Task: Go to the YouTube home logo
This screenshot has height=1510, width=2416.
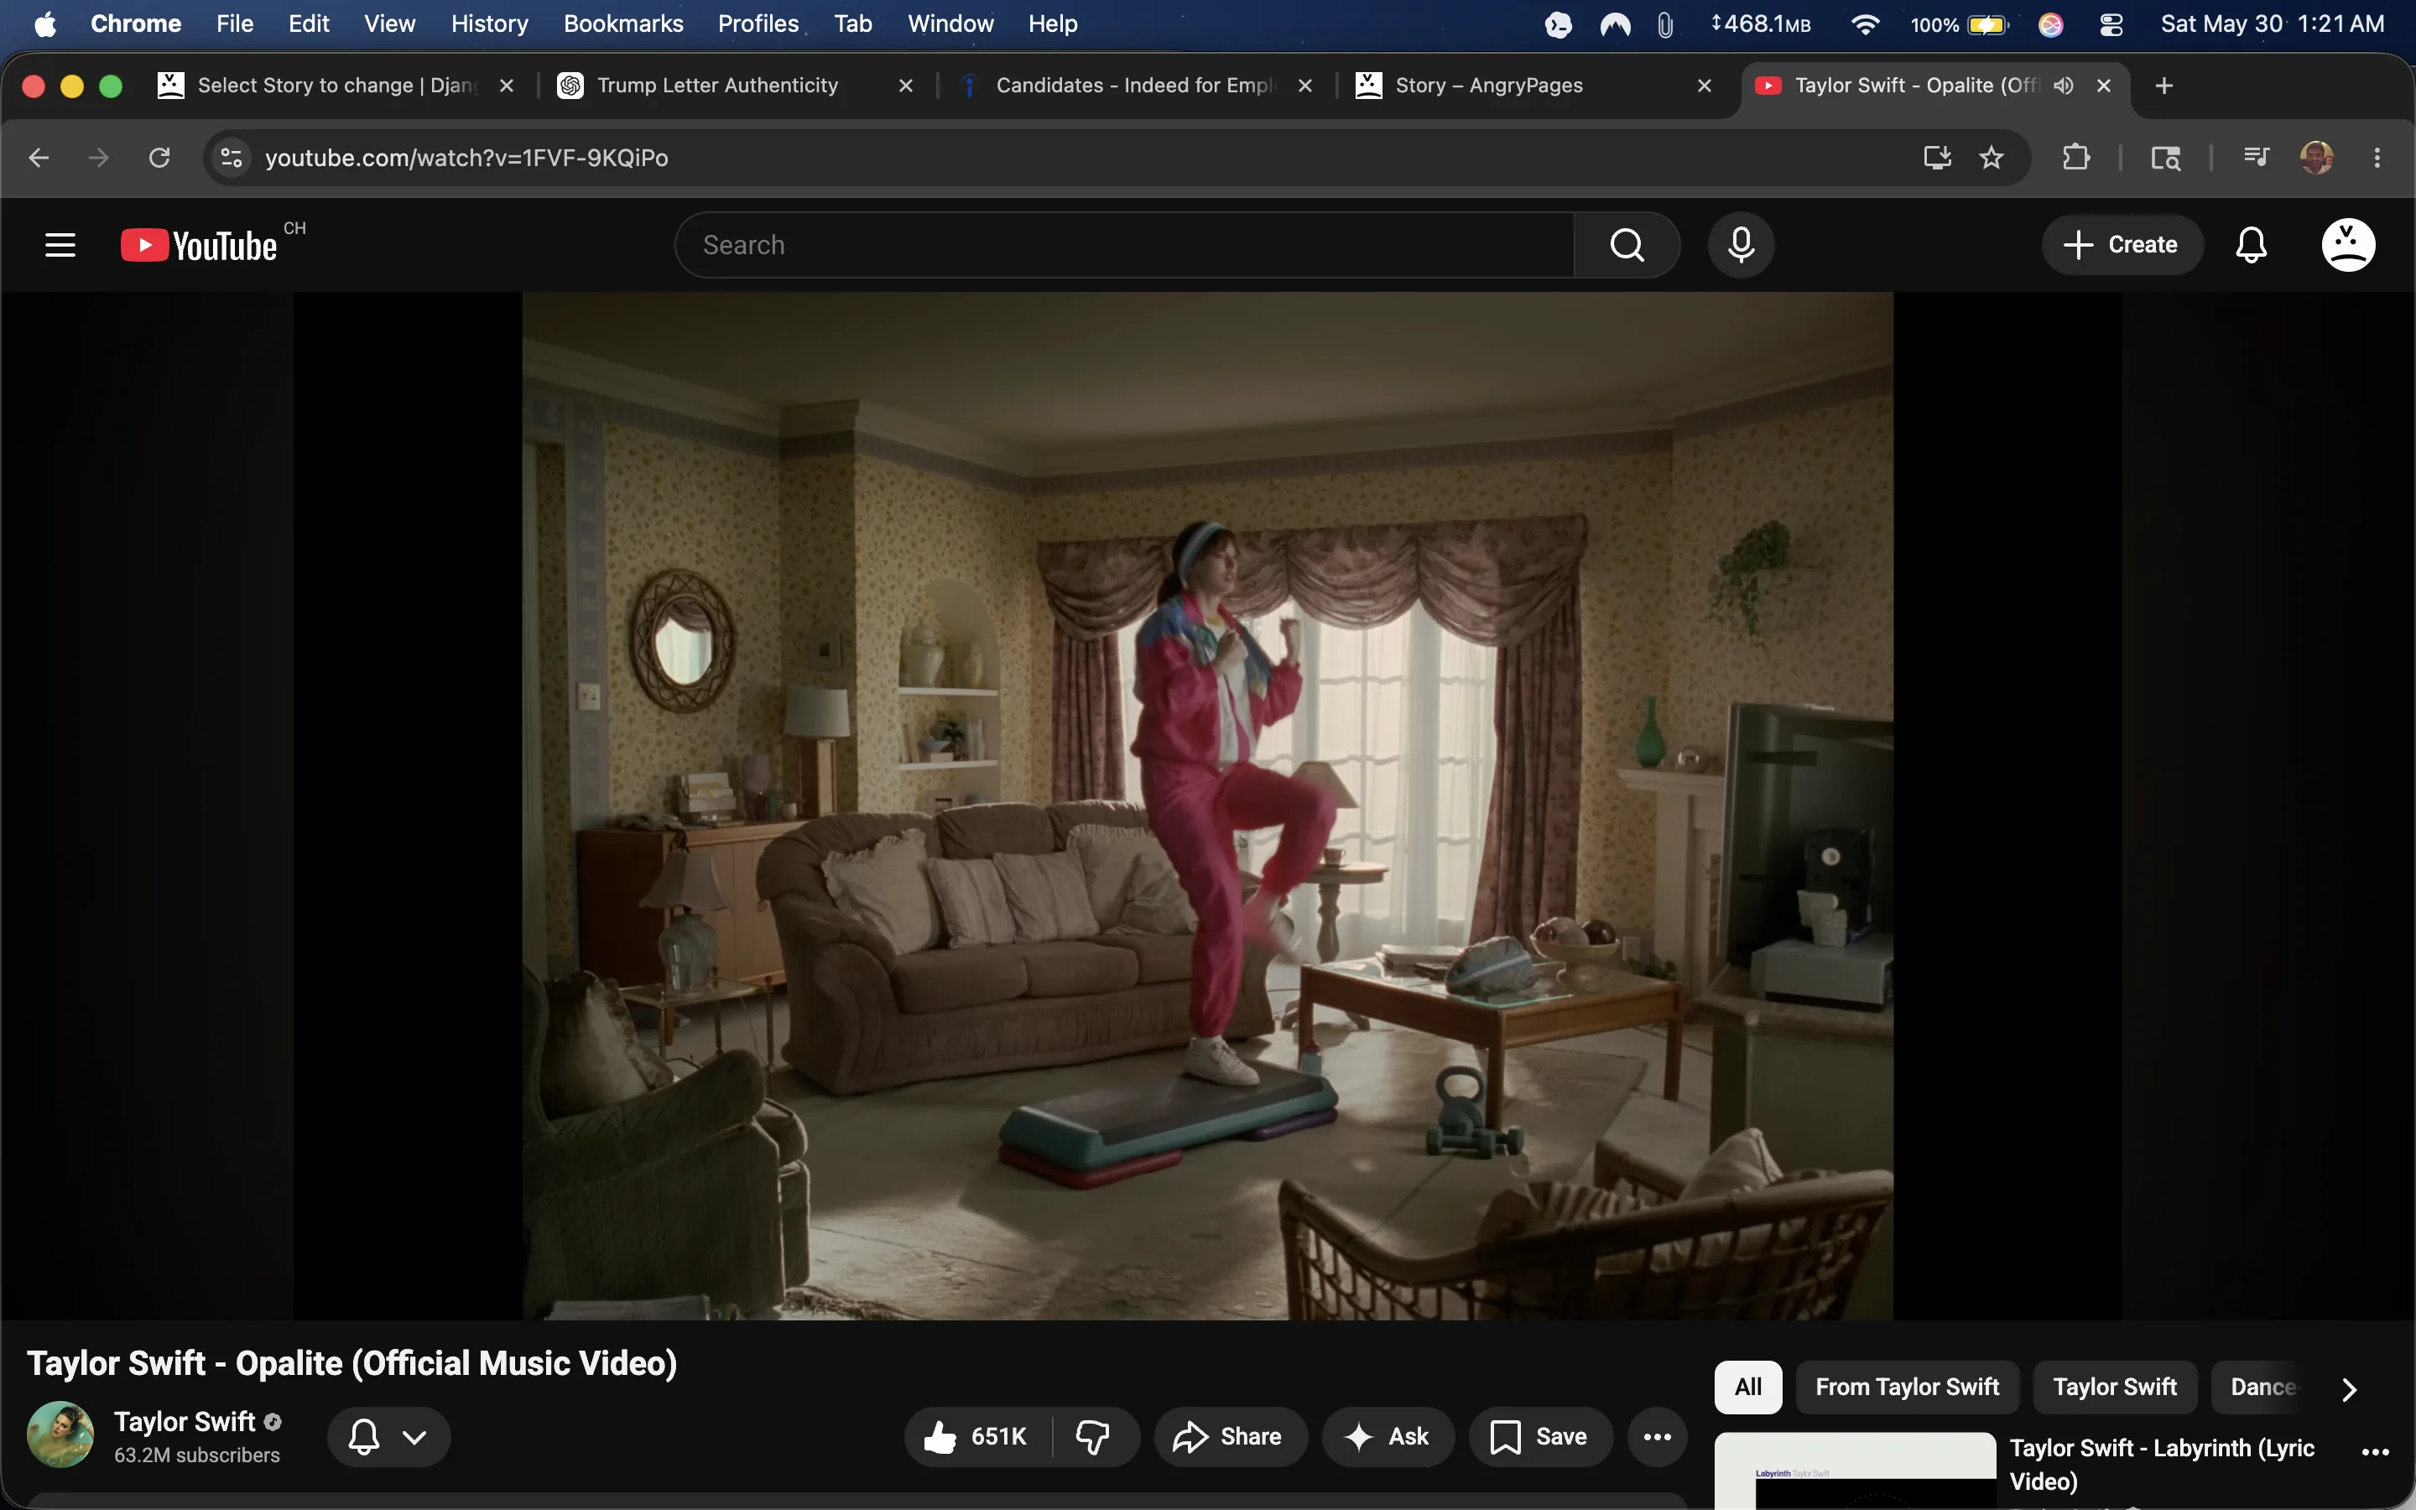Action: click(199, 246)
